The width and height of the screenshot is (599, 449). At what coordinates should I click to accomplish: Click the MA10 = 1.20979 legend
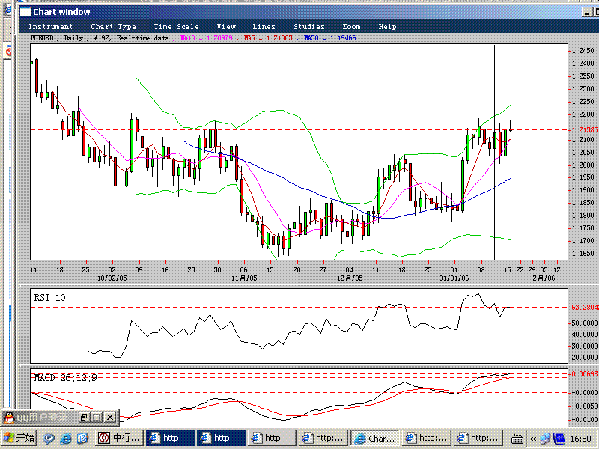206,38
